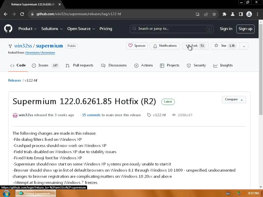
Task: Click the address bar URL
Action: point(79,14)
